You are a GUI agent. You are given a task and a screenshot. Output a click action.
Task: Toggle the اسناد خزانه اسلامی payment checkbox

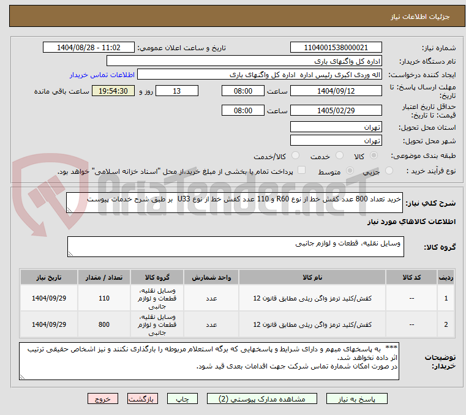coord(301,170)
